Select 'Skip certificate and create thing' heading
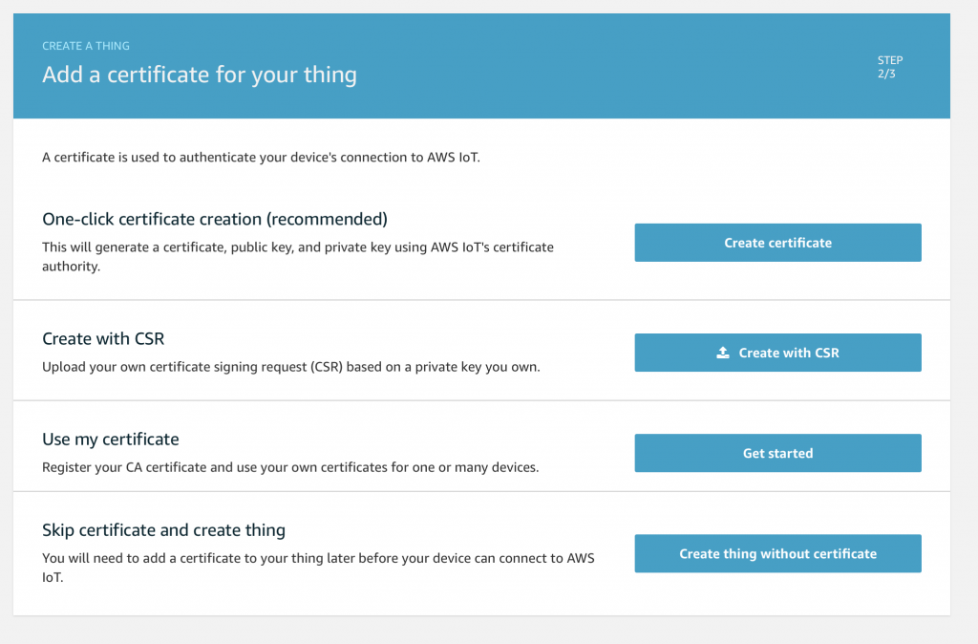The image size is (978, 644). (163, 529)
